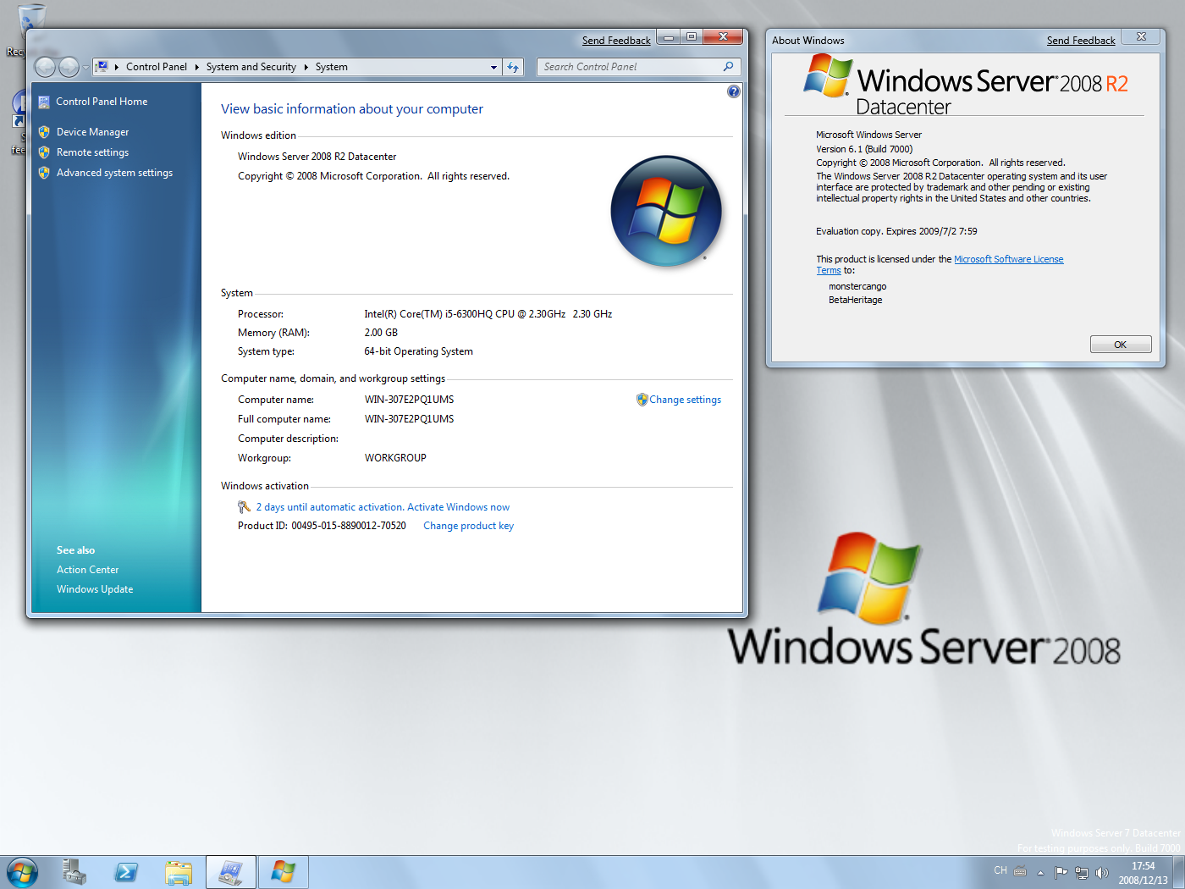This screenshot has width=1185, height=889.
Task: Click the help question mark icon
Action: pyautogui.click(x=734, y=91)
